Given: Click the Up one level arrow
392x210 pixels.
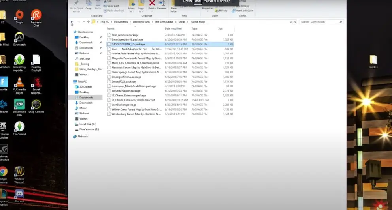Looking at the screenshot, I should [x=88, y=22].
